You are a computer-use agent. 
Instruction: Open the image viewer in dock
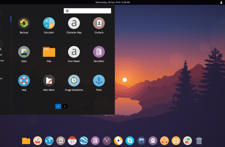[x=141, y=141]
